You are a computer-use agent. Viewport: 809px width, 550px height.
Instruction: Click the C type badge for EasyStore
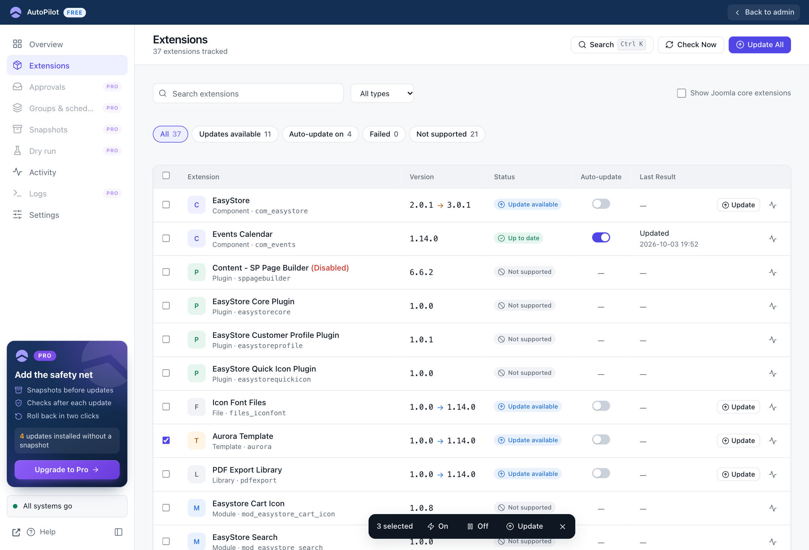(197, 205)
